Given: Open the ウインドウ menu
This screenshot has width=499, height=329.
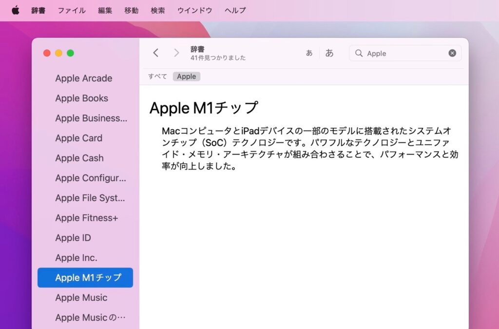Looking at the screenshot, I should pos(195,11).
